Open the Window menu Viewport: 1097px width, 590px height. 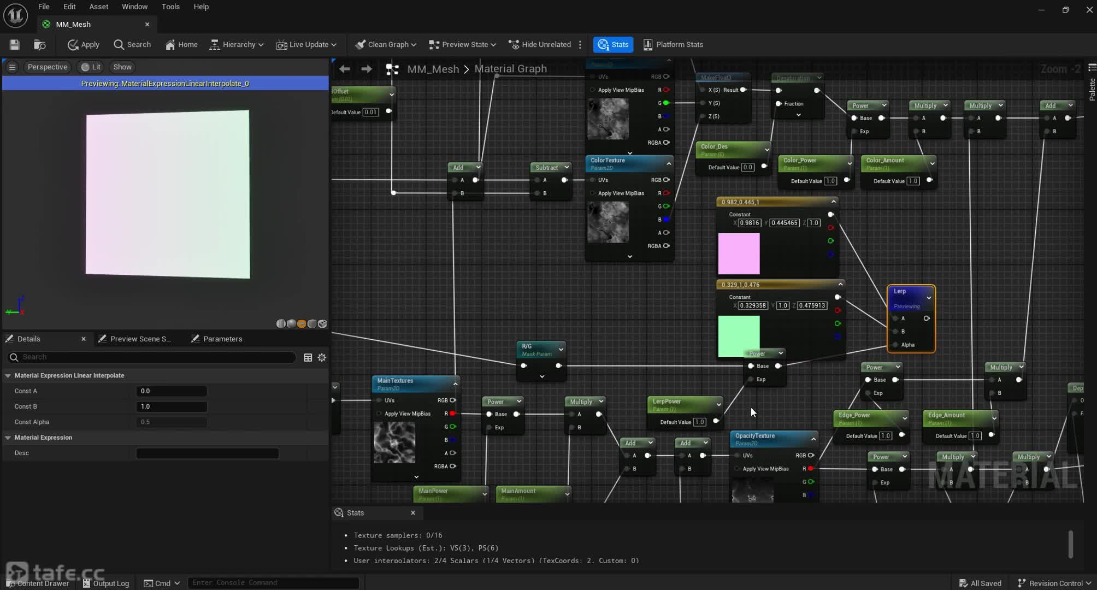pos(134,7)
